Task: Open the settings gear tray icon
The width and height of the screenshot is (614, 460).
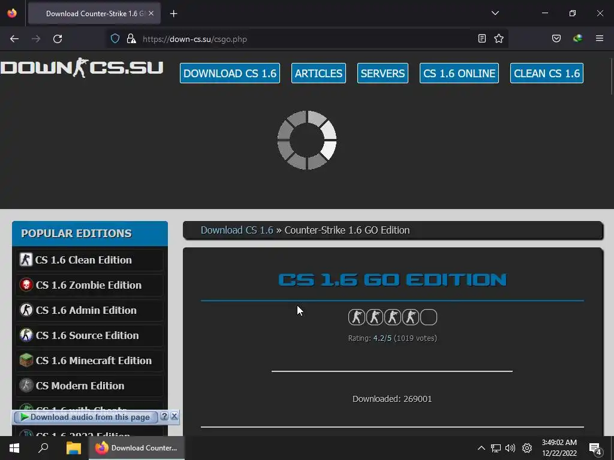Action: click(x=527, y=448)
